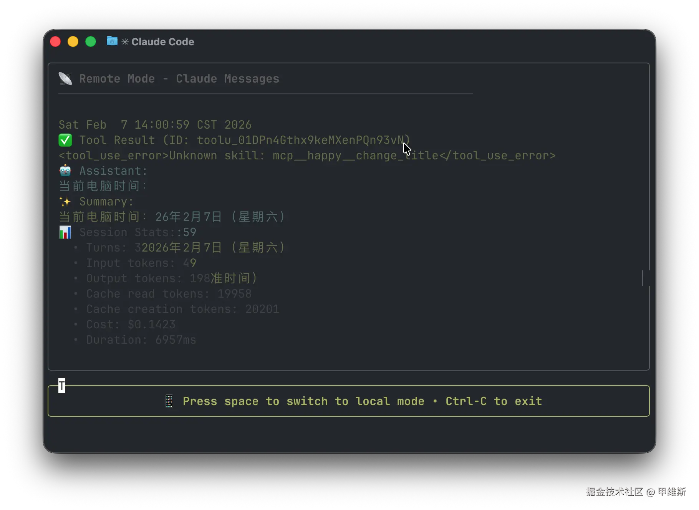Click the green checkmark Tool Result icon
This screenshot has height=510, width=699.
(65, 140)
